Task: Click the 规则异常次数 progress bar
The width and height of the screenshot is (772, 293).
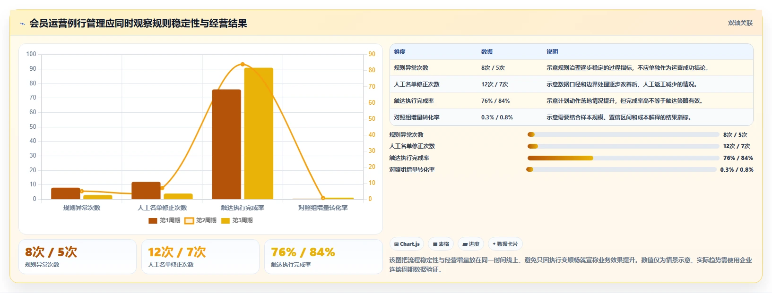Action: coord(623,134)
